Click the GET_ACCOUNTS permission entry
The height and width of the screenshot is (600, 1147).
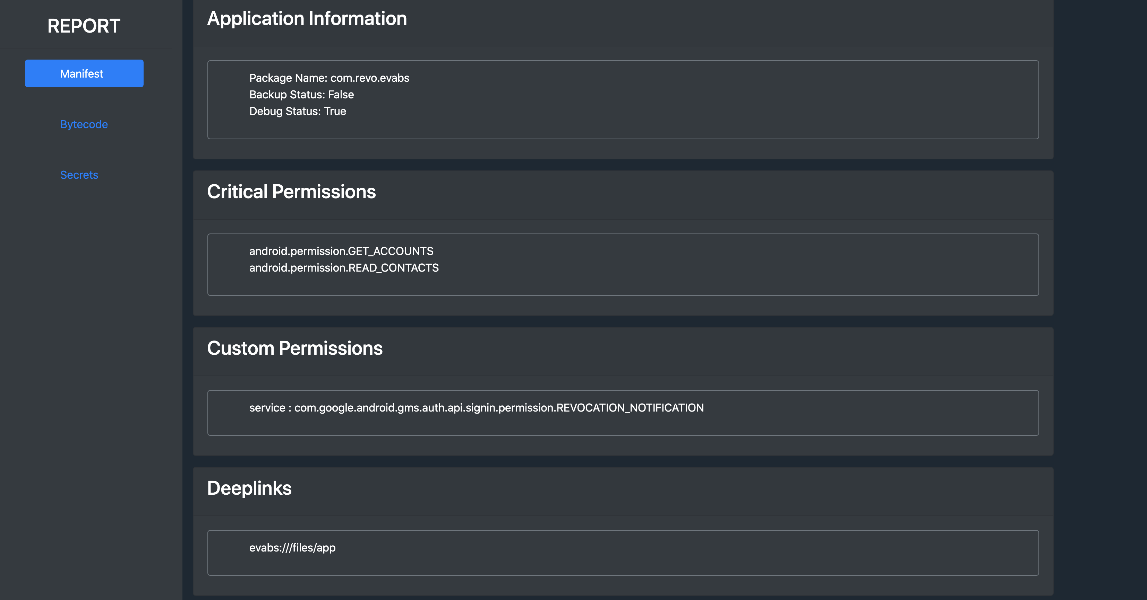pos(341,251)
